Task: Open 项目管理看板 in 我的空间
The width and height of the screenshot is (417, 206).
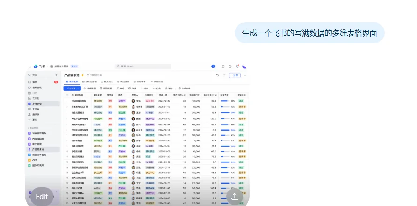Action: click(x=43, y=133)
